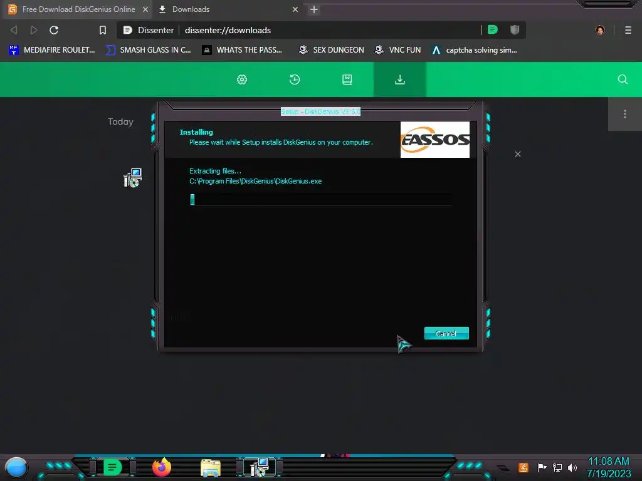Screen dimensions: 642x481
Task: Open browsing history clock icon
Action: click(295, 80)
